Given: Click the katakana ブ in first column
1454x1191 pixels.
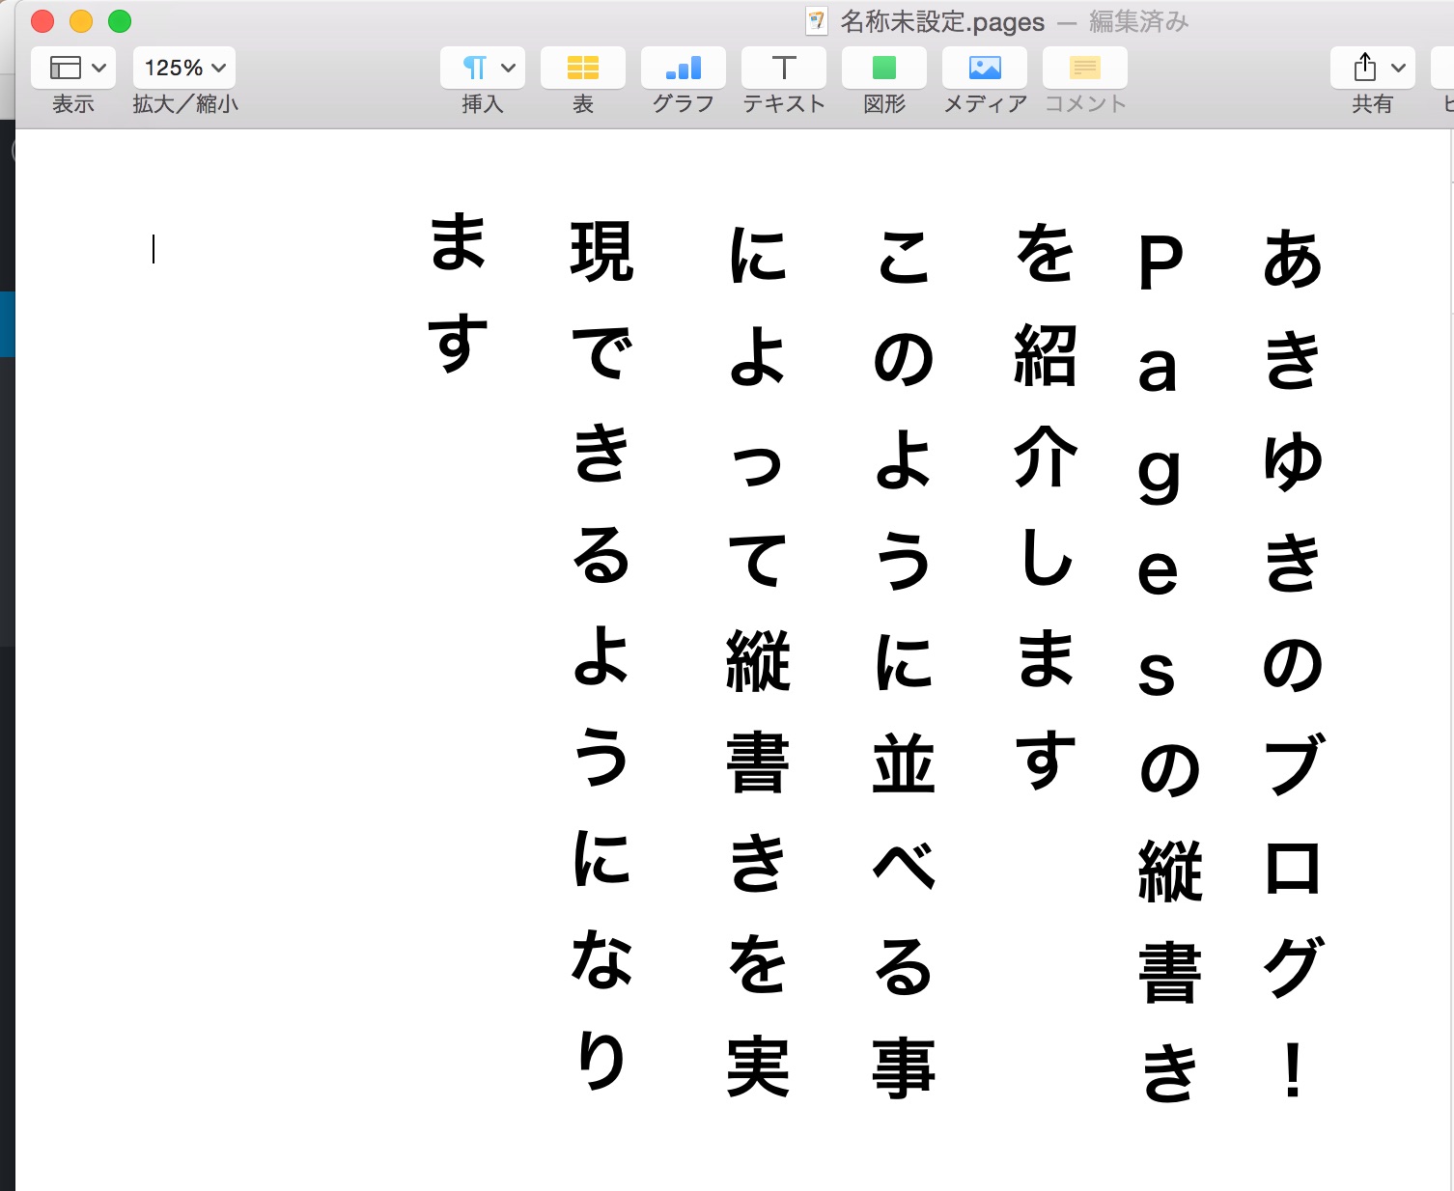Looking at the screenshot, I should pos(1295,764).
